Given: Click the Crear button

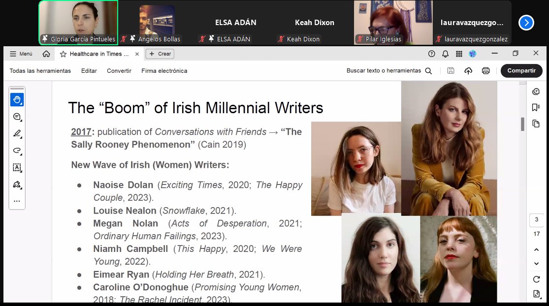Looking at the screenshot, I should (x=160, y=54).
